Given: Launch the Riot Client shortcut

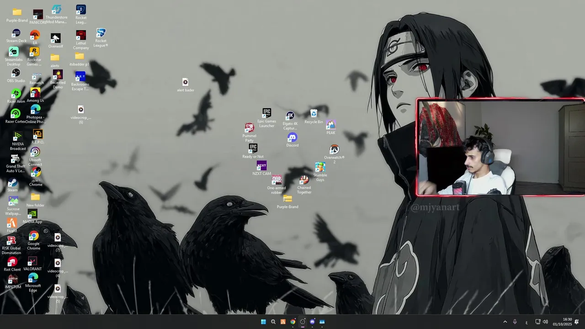Looking at the screenshot, I should (12, 265).
